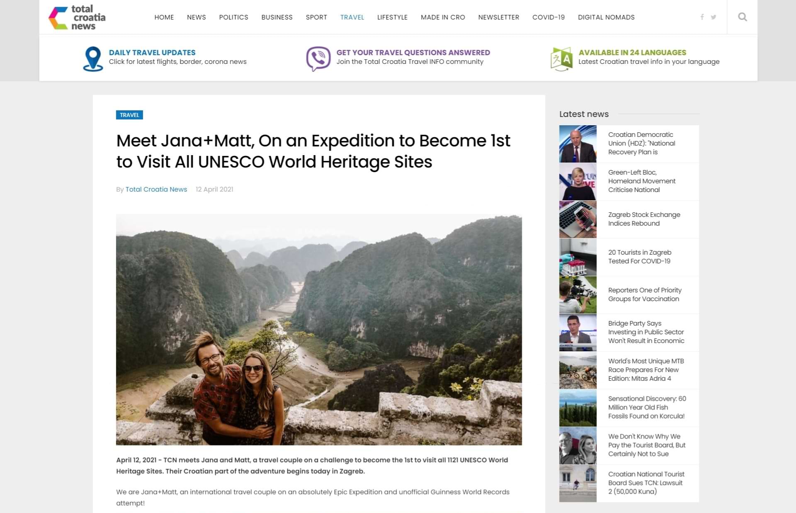Click the Twitter bird icon

pos(713,17)
